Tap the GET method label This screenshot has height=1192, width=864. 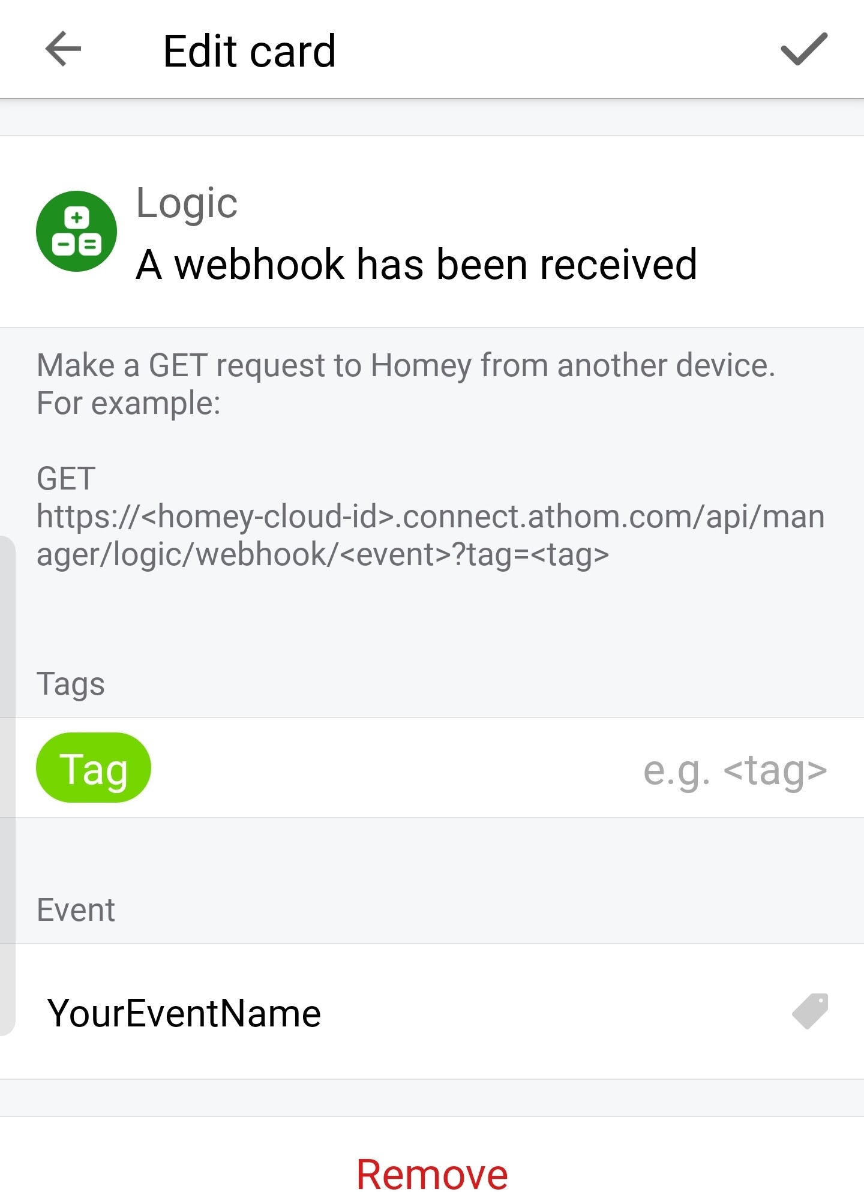tap(66, 479)
